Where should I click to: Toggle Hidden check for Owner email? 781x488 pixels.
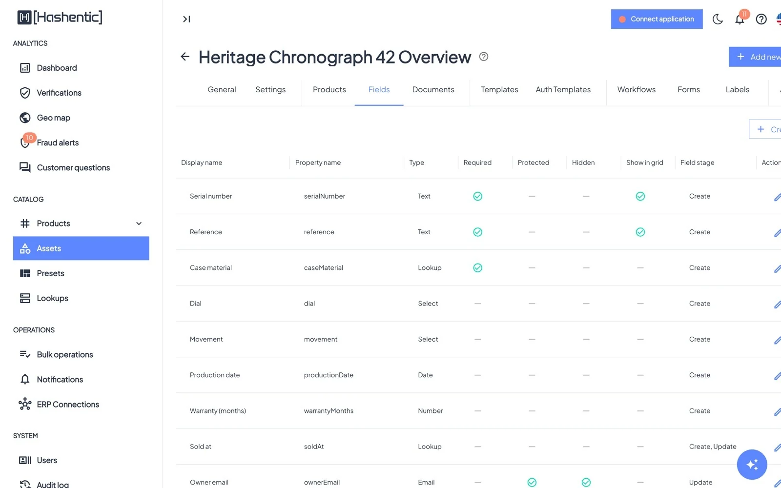(x=586, y=482)
